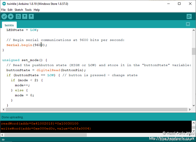Click editor vertical scrollbar down arrow
This screenshot has height=142, width=196.
click(194, 105)
